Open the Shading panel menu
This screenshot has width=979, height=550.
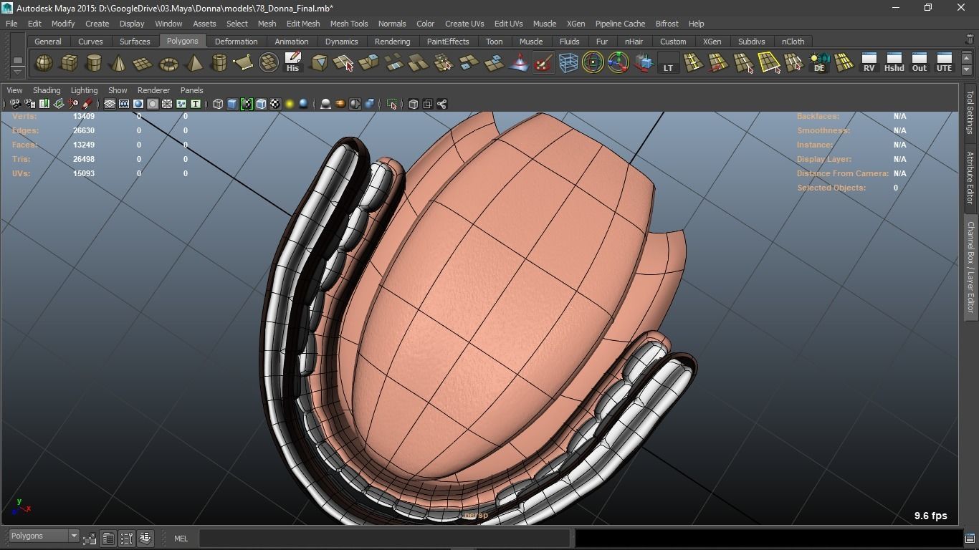(x=47, y=90)
